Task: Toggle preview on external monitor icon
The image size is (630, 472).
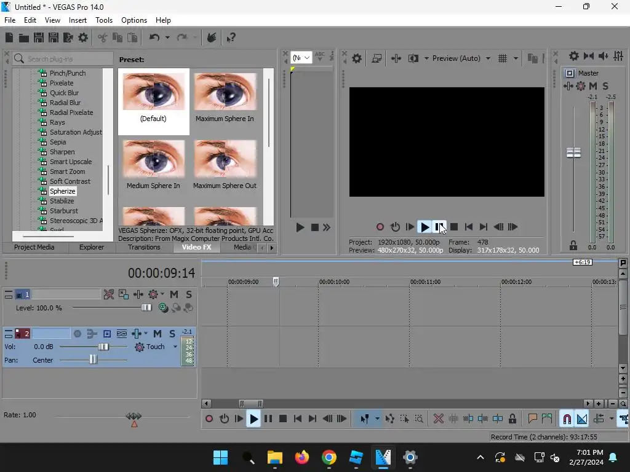Action: pos(377,58)
